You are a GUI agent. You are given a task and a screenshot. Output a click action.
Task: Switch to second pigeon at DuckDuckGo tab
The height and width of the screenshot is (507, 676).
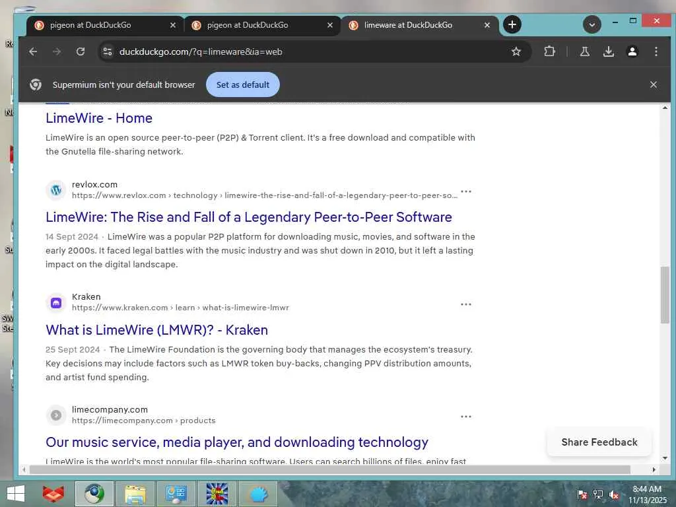pos(262,25)
